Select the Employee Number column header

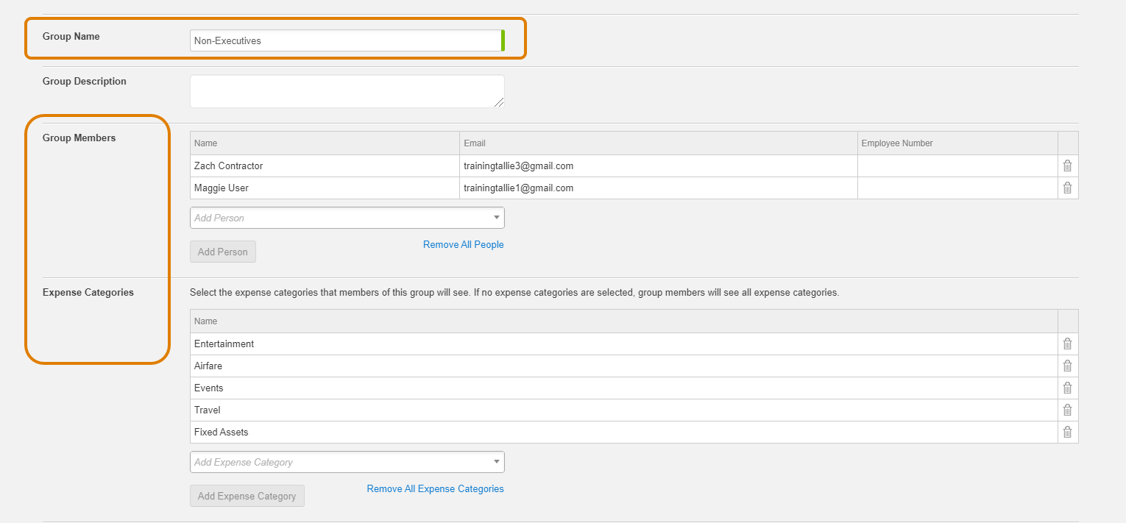(957, 143)
